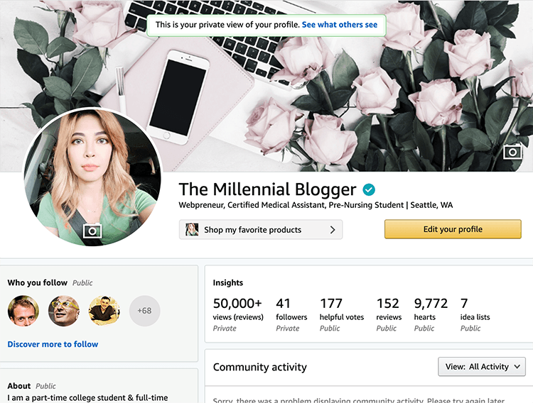Open the Shop my favorite products button
The width and height of the screenshot is (533, 403).
point(261,229)
